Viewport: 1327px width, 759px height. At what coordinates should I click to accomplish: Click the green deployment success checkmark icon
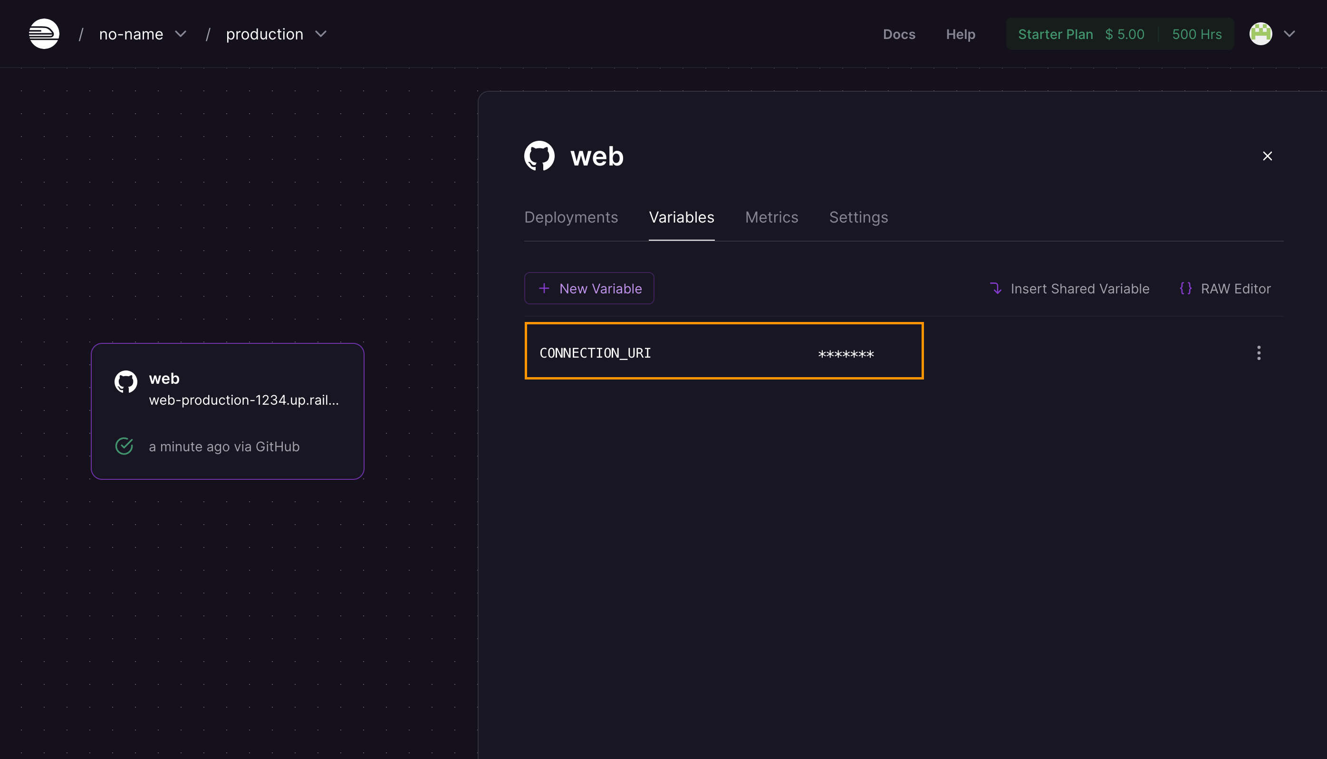[x=124, y=446]
